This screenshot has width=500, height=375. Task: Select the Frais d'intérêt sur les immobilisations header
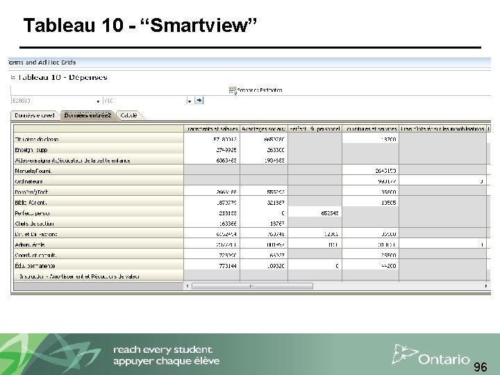tap(442, 129)
